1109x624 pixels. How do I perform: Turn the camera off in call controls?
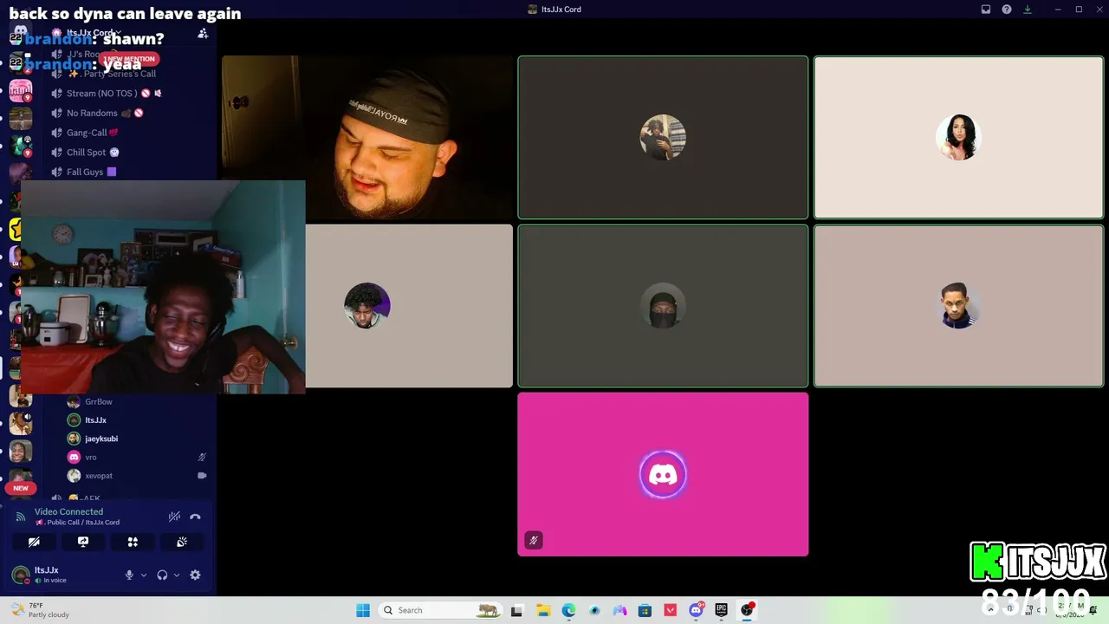coord(34,542)
